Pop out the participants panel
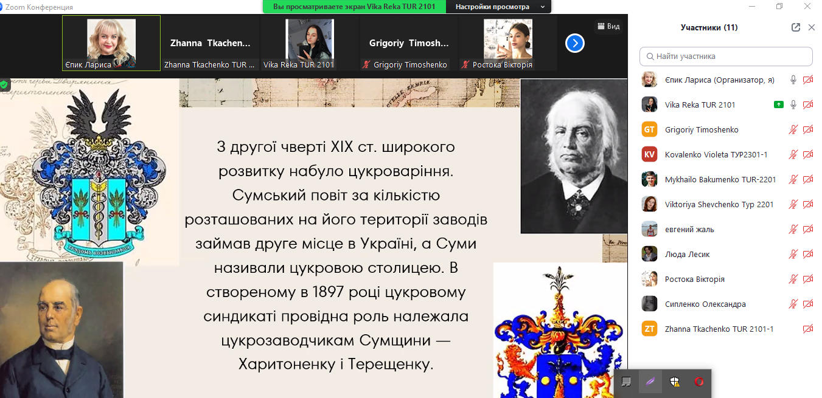 coord(795,27)
